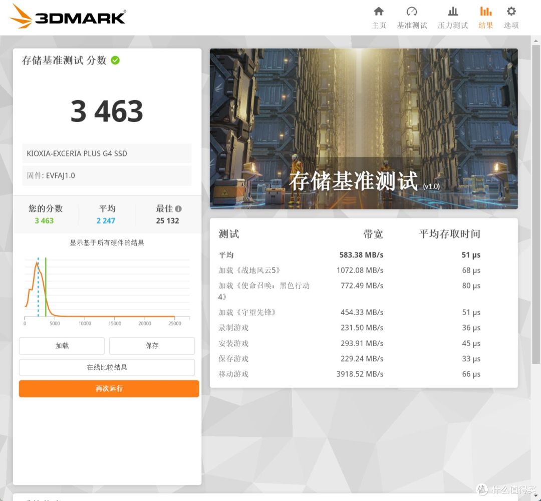Click the orange 再次运行 button

[109, 389]
